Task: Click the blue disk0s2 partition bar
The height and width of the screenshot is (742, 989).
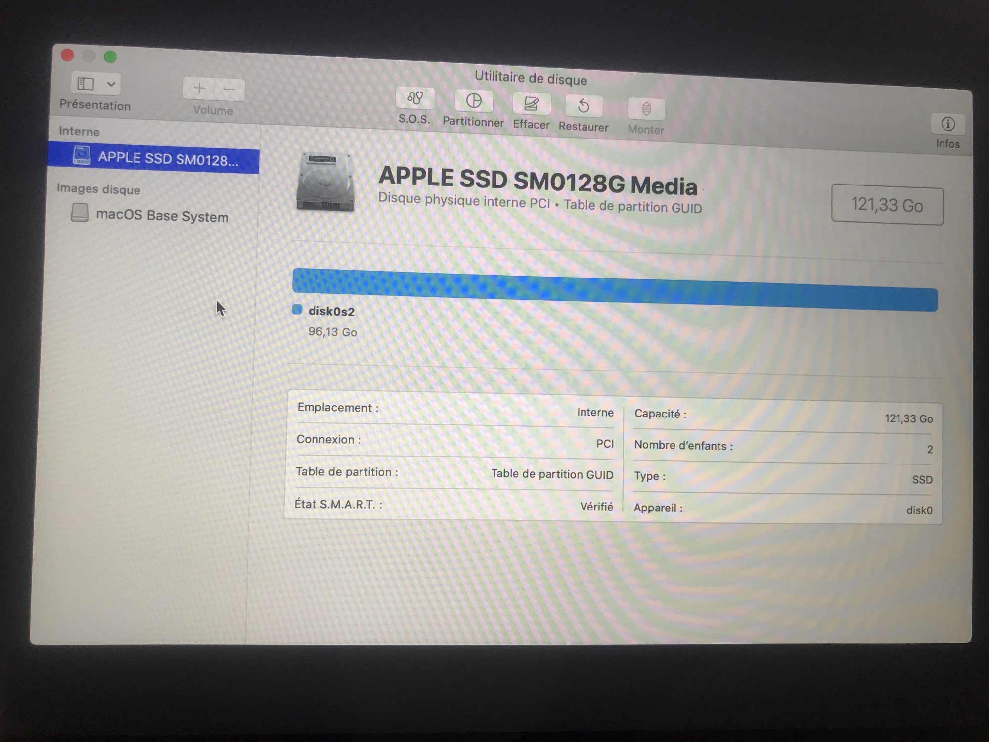Action: [615, 290]
